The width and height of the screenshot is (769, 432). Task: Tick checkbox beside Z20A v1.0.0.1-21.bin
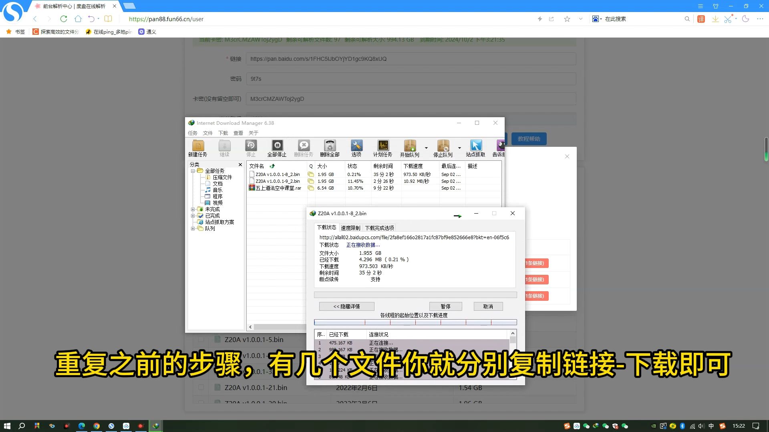[x=201, y=388]
